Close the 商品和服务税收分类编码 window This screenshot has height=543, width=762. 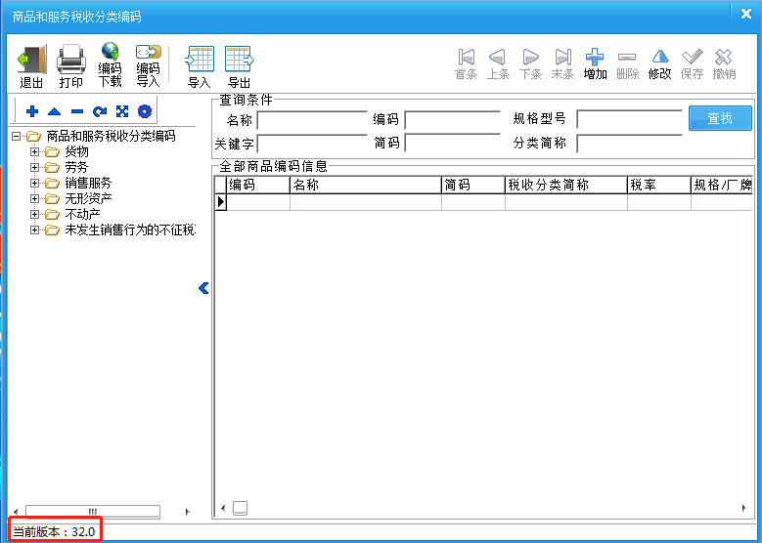[746, 14]
